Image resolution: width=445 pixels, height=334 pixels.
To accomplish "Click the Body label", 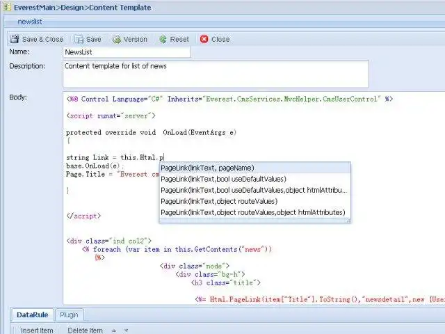I will coord(18,97).
